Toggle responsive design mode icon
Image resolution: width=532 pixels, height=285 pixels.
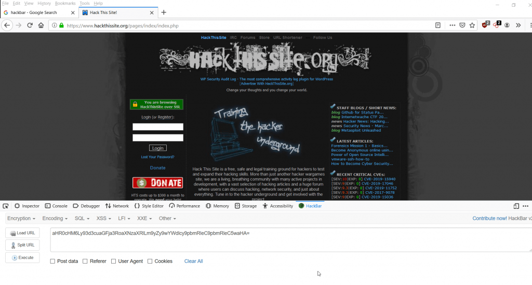pyautogui.click(x=516, y=206)
